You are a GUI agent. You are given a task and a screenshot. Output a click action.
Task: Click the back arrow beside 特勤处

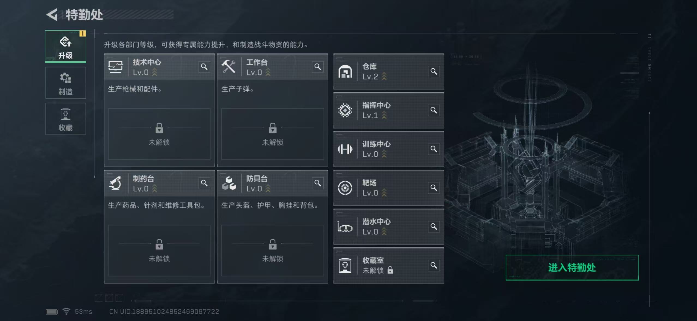click(x=52, y=14)
